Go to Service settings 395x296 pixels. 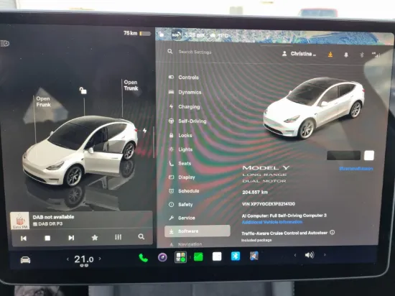coord(187,218)
